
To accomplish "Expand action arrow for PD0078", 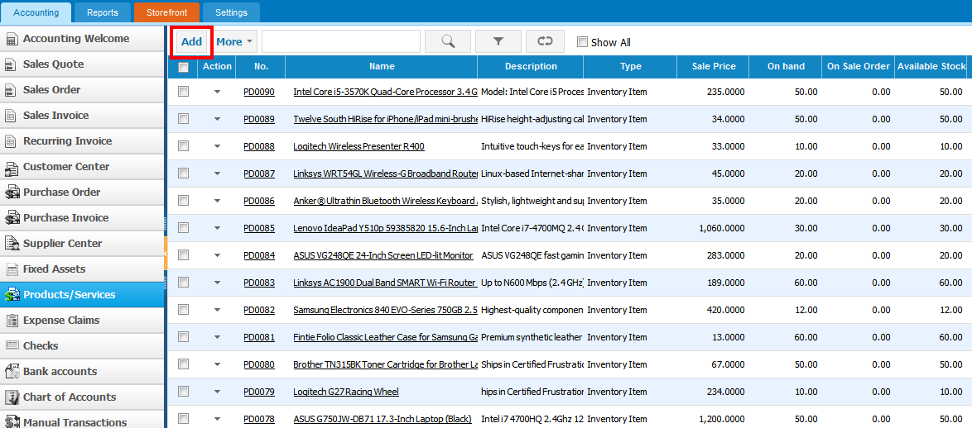I will [x=217, y=418].
